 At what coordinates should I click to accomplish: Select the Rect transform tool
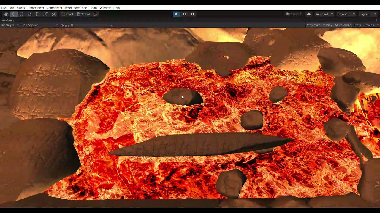(37, 14)
